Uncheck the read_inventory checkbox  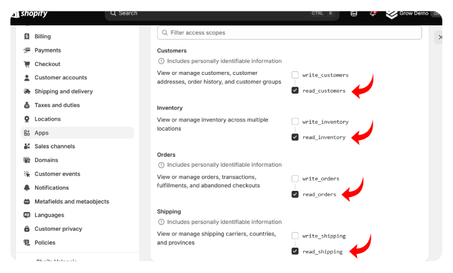coord(295,137)
